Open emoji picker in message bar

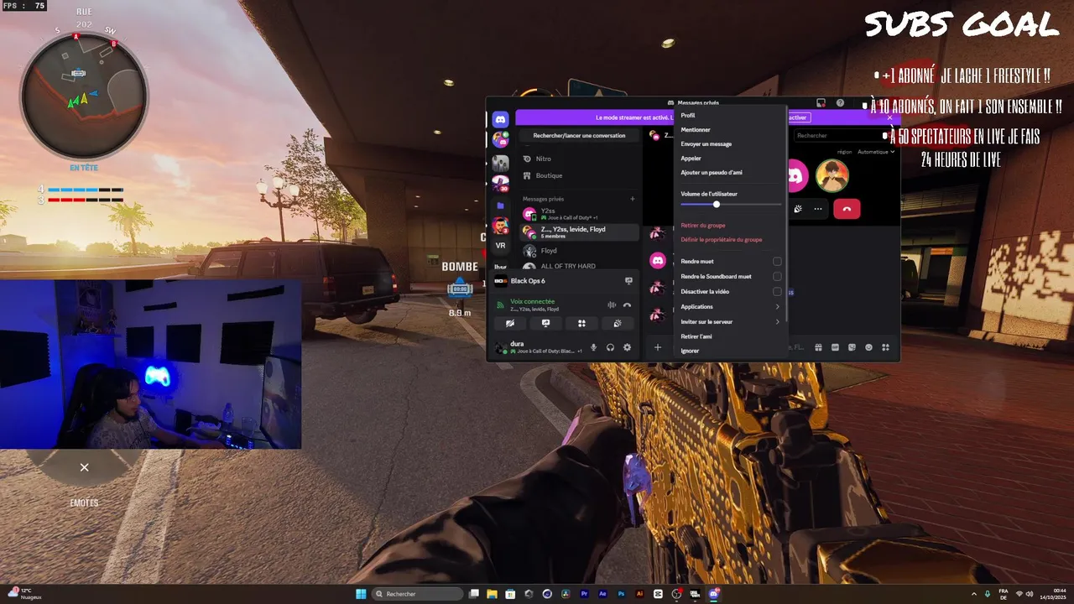[868, 347]
